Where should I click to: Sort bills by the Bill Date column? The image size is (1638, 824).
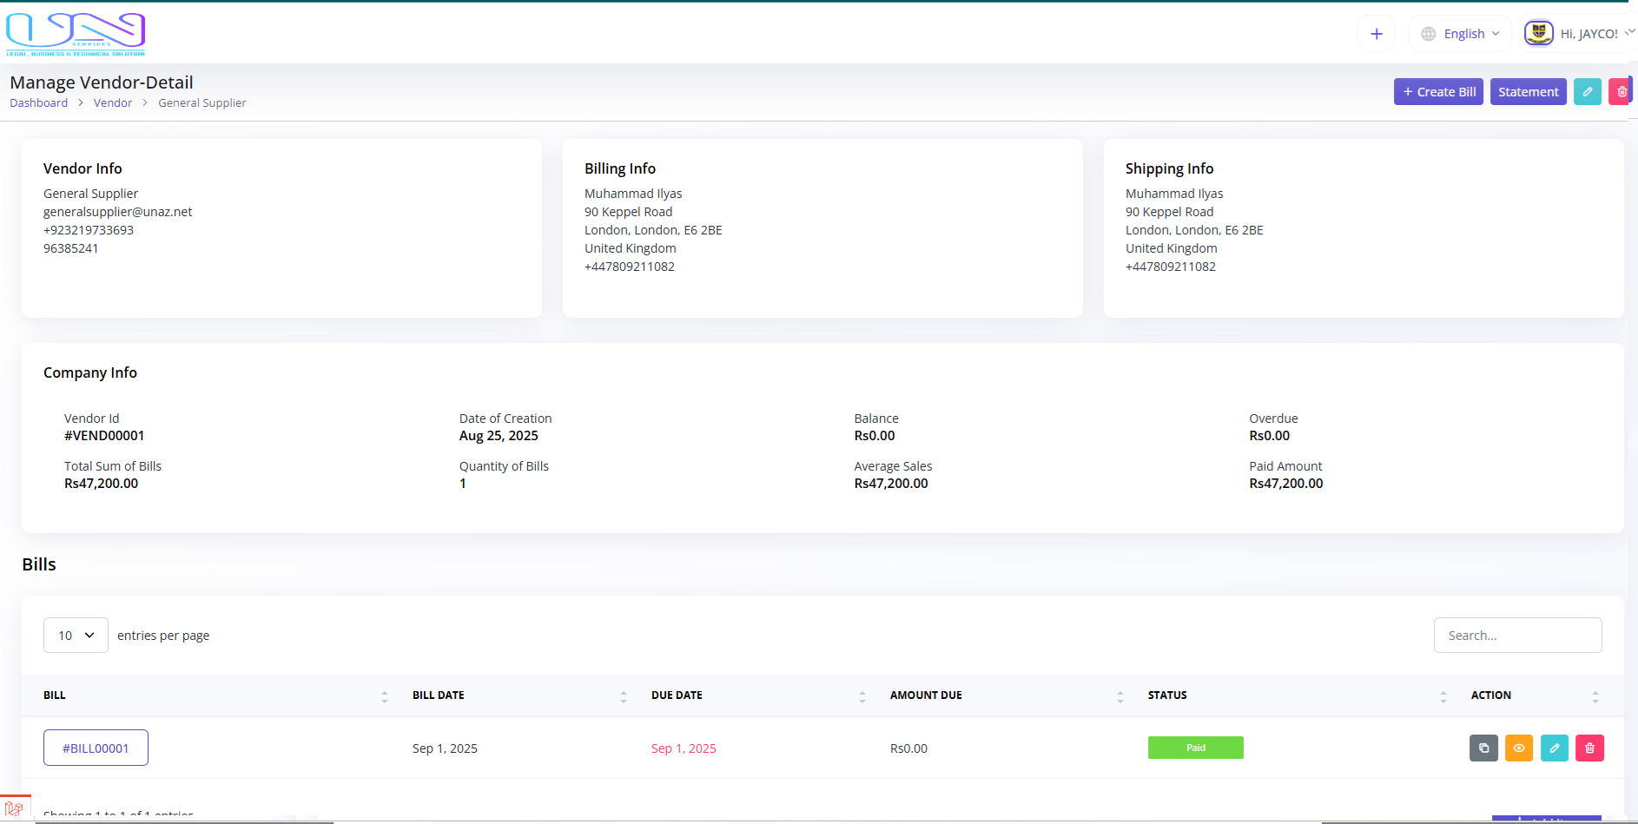439,695
